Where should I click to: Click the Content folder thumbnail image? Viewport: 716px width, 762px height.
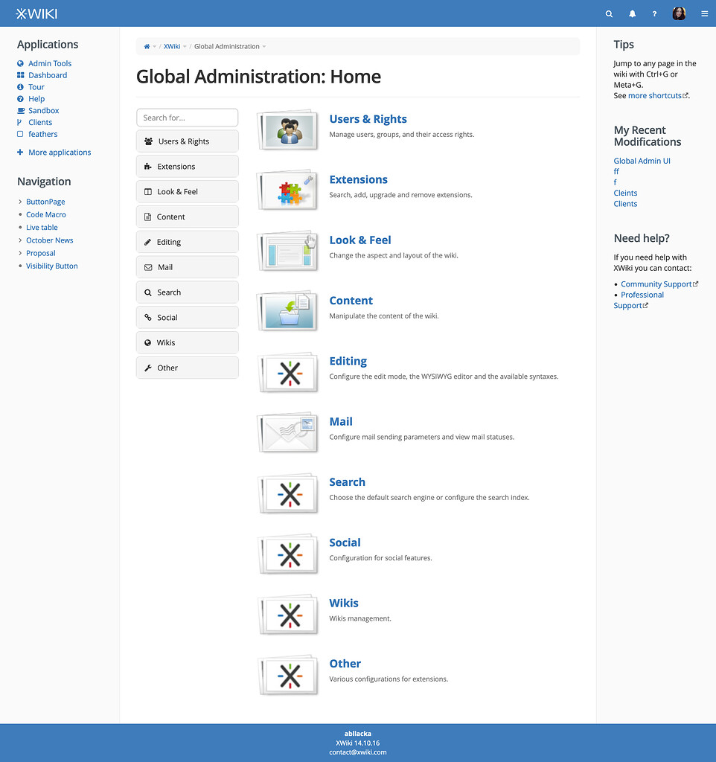288,312
